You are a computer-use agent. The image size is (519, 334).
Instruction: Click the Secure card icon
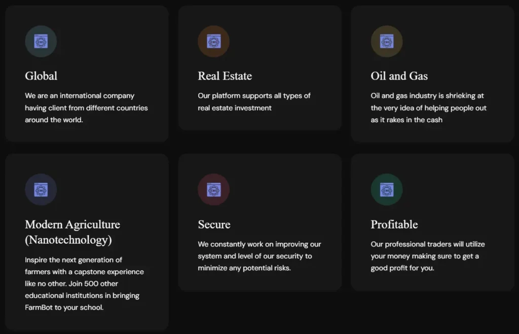point(213,190)
